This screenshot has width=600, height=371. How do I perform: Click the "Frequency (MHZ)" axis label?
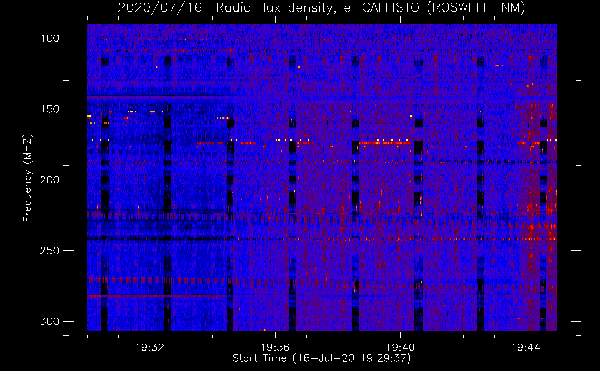coord(28,178)
